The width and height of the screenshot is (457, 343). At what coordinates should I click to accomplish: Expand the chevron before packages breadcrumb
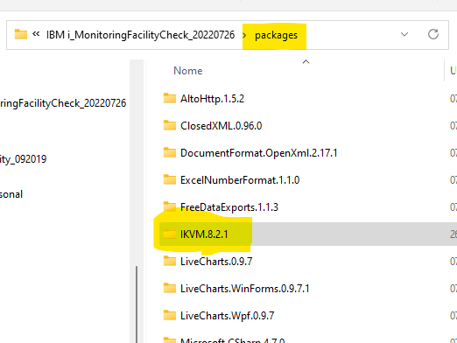[x=244, y=35]
